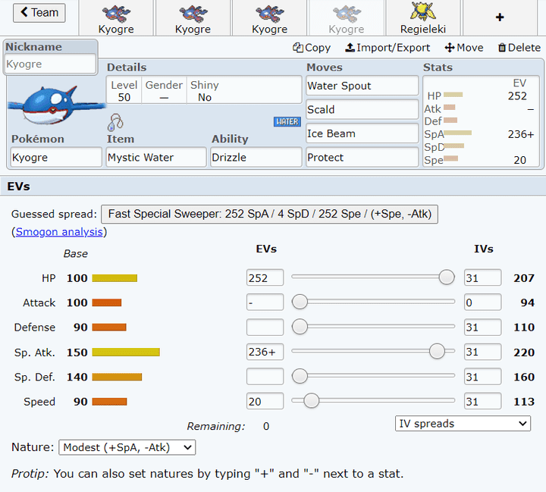
Task: Click the Move button
Action: (x=464, y=48)
